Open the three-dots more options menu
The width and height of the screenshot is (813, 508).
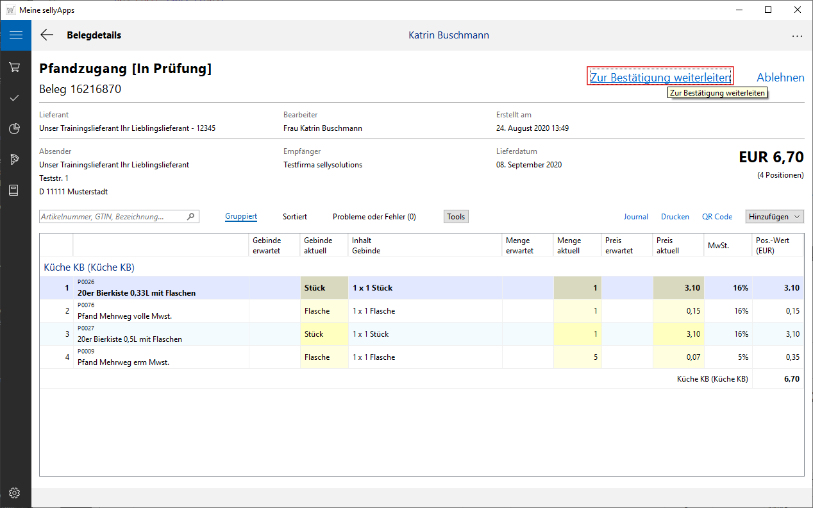pos(797,36)
